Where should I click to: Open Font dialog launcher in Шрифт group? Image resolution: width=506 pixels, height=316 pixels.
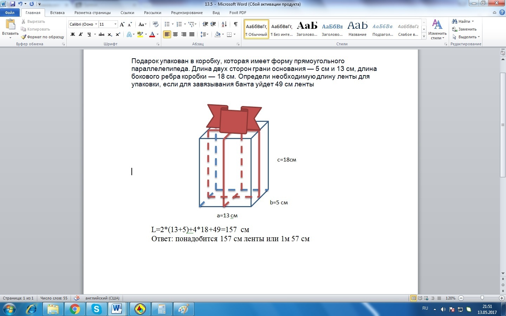[x=158, y=44]
